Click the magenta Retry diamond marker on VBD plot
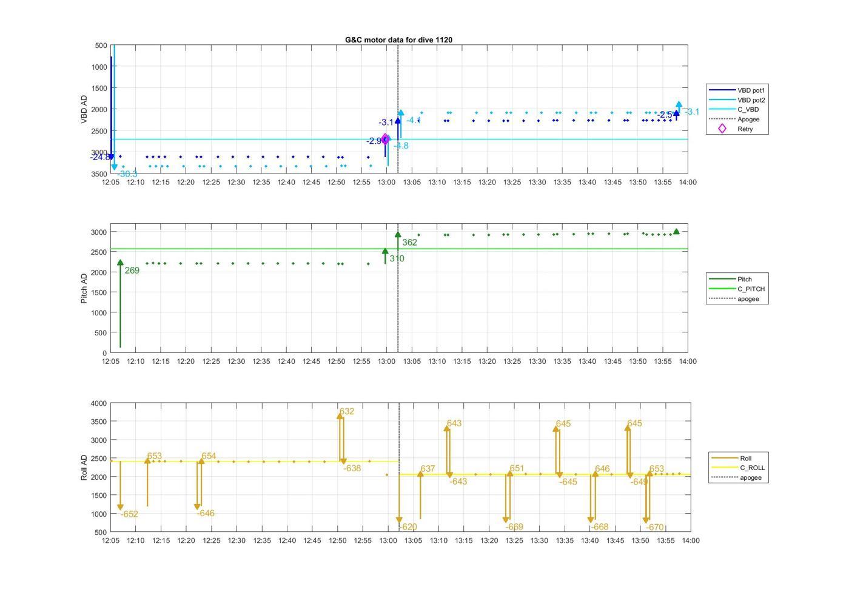 click(x=385, y=139)
